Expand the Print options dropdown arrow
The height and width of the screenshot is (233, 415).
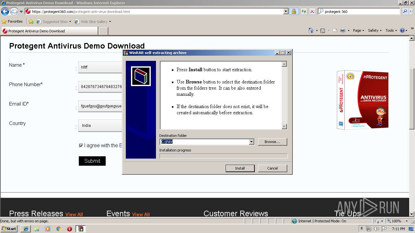[x=349, y=30]
